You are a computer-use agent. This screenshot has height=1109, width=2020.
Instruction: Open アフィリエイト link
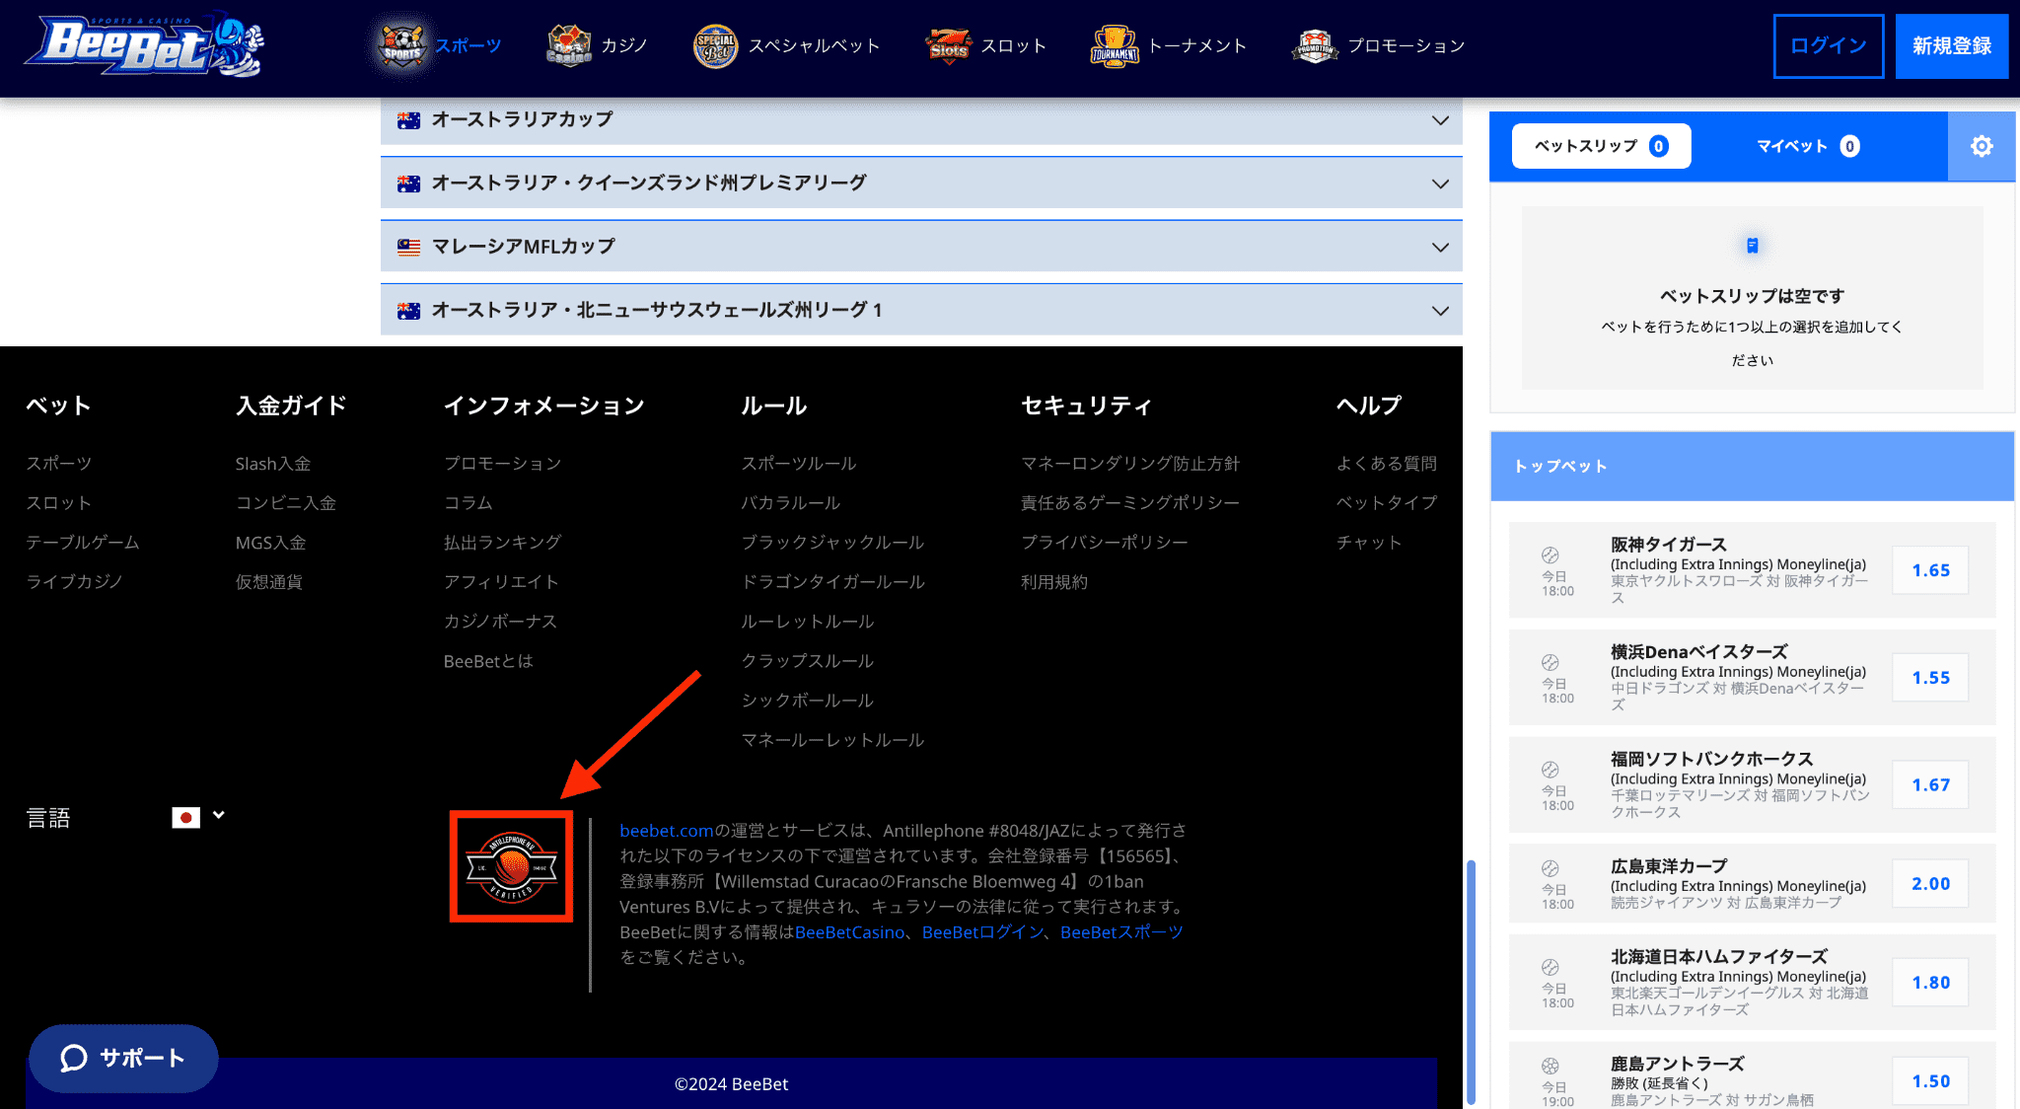point(501,582)
